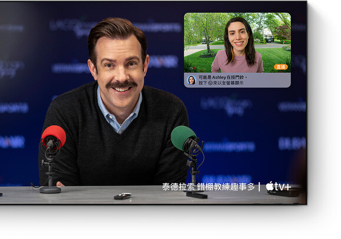Click the gray notification banner background
Screen dimensions: 341x239
[237, 80]
